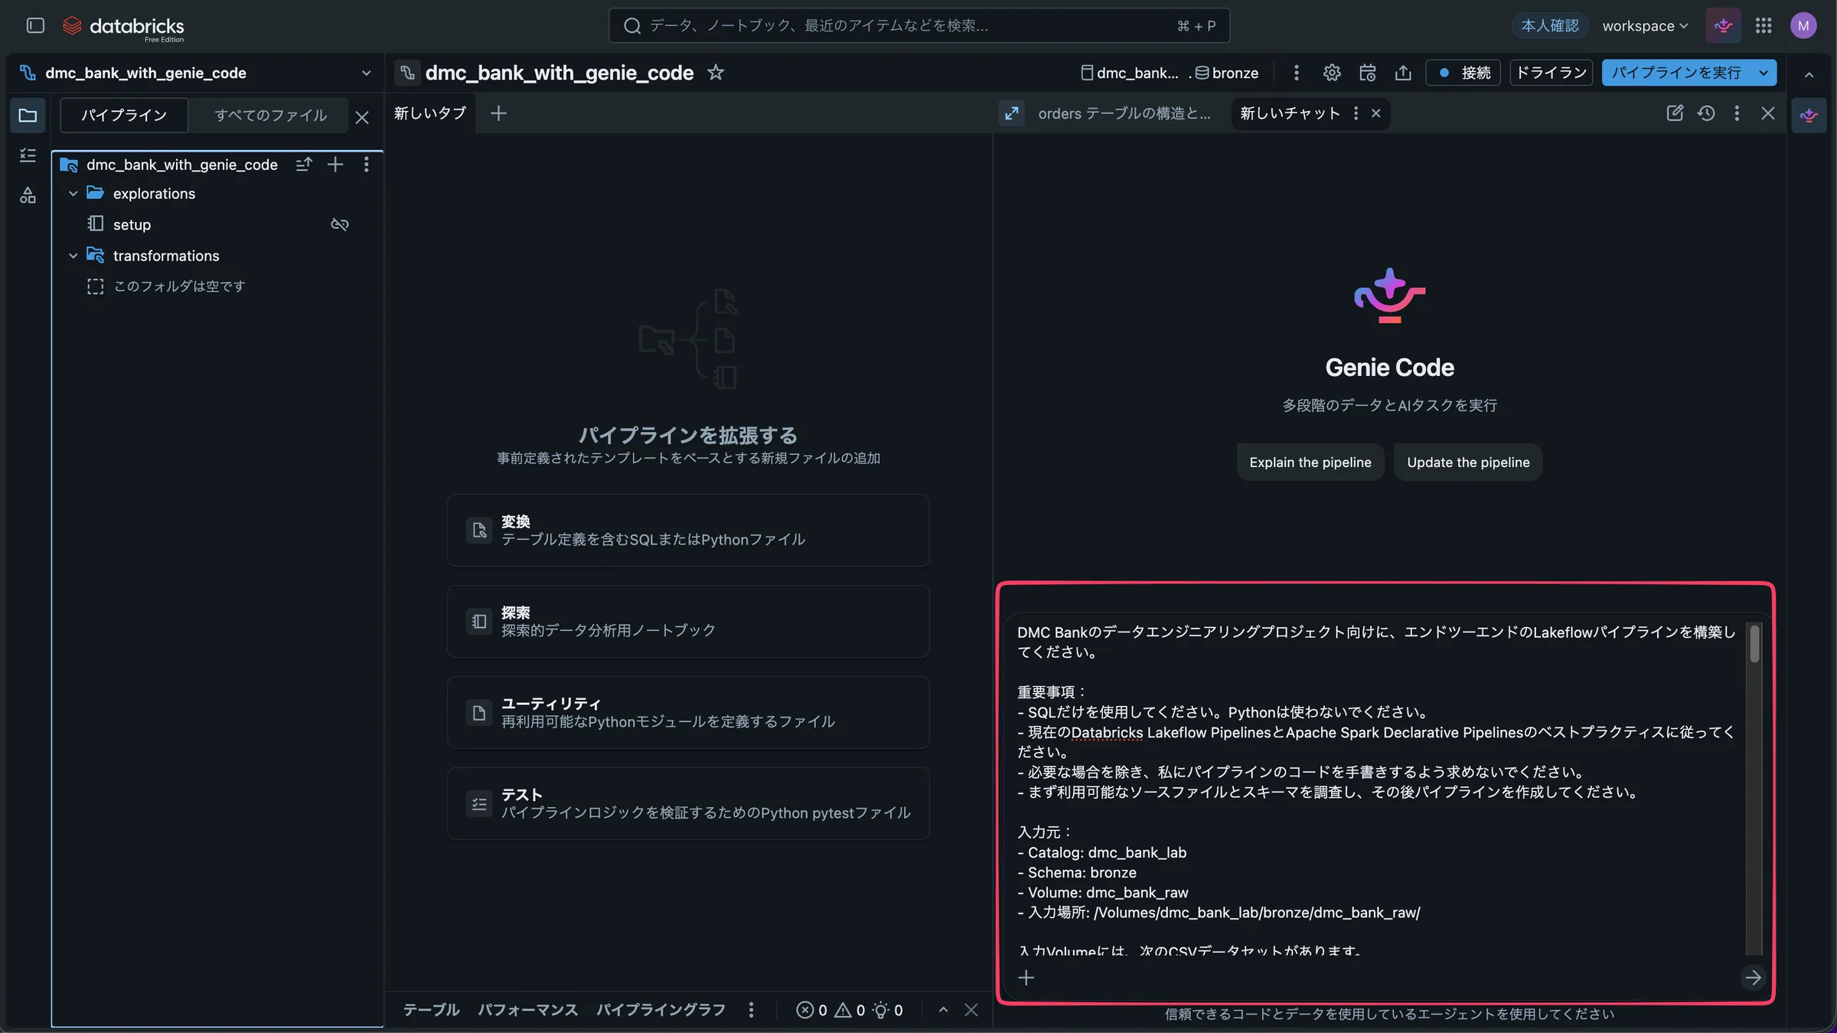Screen dimensions: 1837x1033
Task: Open chat history clock icon
Action: click(1706, 113)
